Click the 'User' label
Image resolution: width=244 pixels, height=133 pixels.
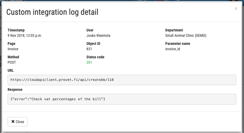[90, 30]
